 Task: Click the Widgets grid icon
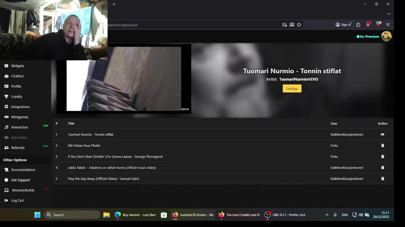click(x=6, y=66)
